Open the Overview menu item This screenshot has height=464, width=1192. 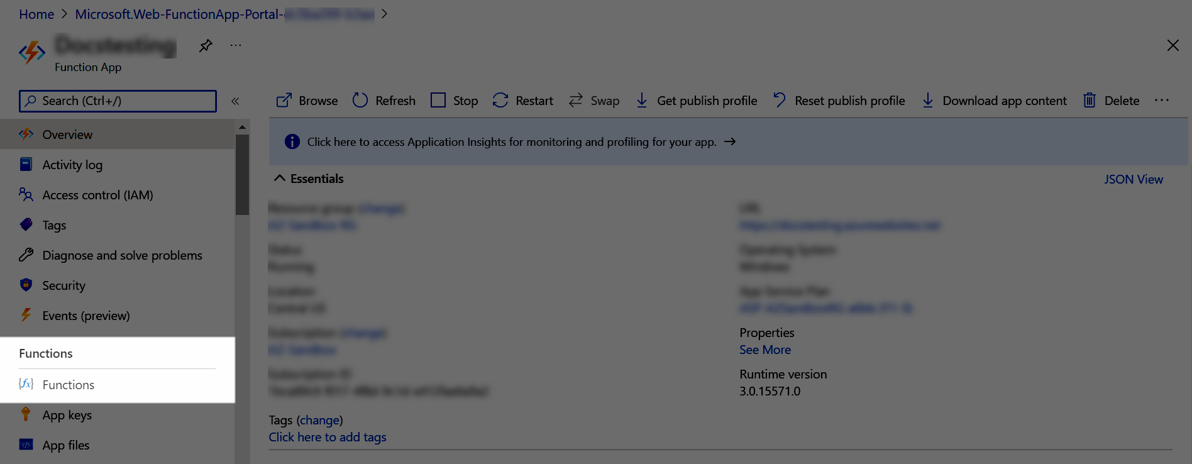click(x=118, y=134)
